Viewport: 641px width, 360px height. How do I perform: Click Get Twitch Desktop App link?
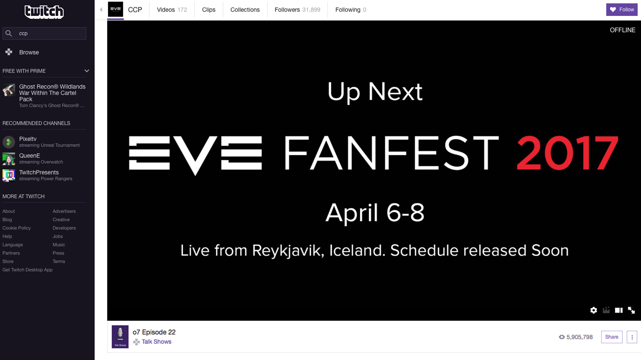tap(27, 270)
